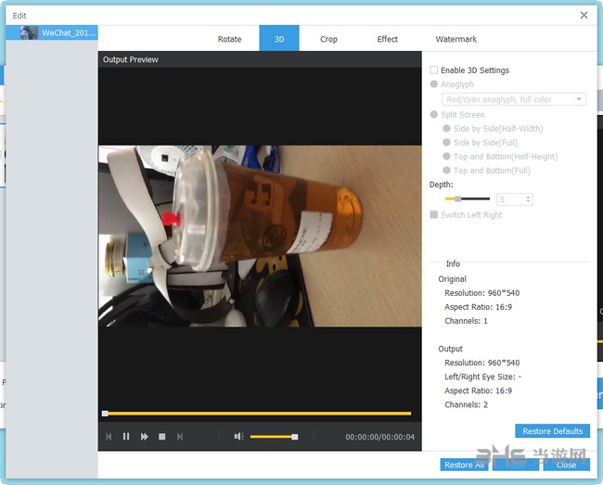Close the Edit dialog with X
The width and height of the screenshot is (603, 485).
[x=584, y=15]
